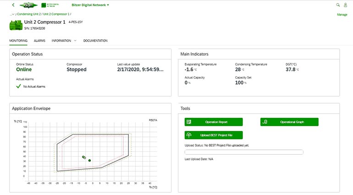This screenshot has width=353, height=195.
Task: Click the Operational Graph button
Action: tap(289, 122)
